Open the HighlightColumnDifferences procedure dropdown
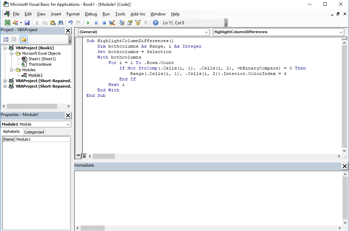 tap(341, 32)
